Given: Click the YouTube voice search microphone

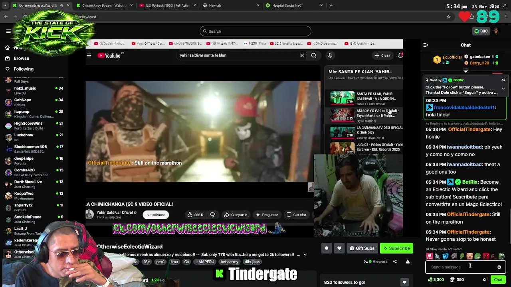Looking at the screenshot, I should click(330, 55).
